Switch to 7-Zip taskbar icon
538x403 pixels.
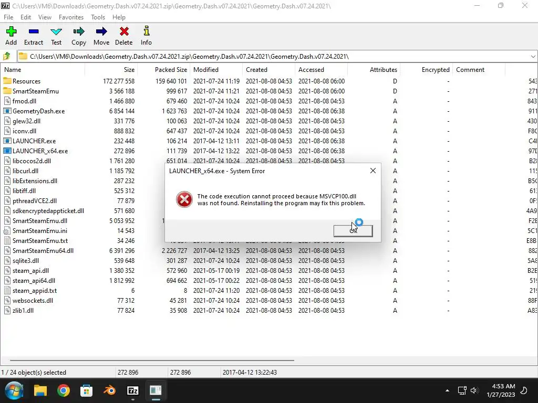(x=133, y=390)
